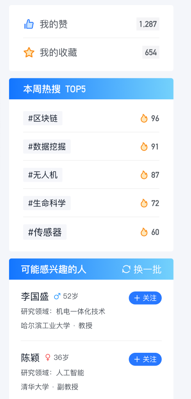Viewport: 191px width, 399px height.
Task: Click the flame icon next to 60
Action: pyautogui.click(x=144, y=232)
